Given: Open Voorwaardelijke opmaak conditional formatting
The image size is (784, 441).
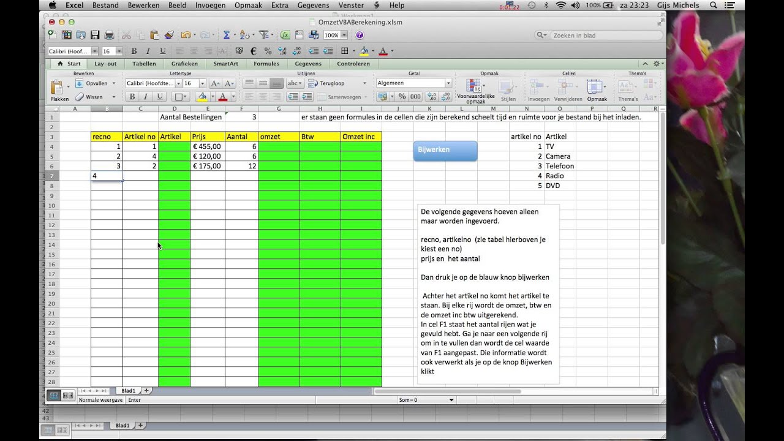Looking at the screenshot, I should (475, 91).
